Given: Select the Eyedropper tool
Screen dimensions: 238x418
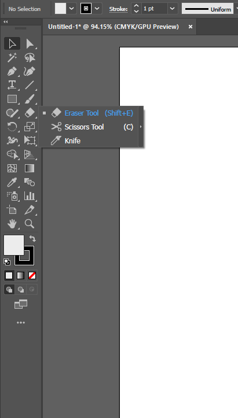Looking at the screenshot, I should tap(12, 182).
